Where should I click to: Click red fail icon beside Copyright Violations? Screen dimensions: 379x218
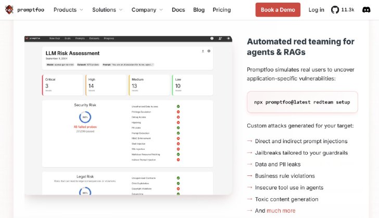[x=178, y=188]
